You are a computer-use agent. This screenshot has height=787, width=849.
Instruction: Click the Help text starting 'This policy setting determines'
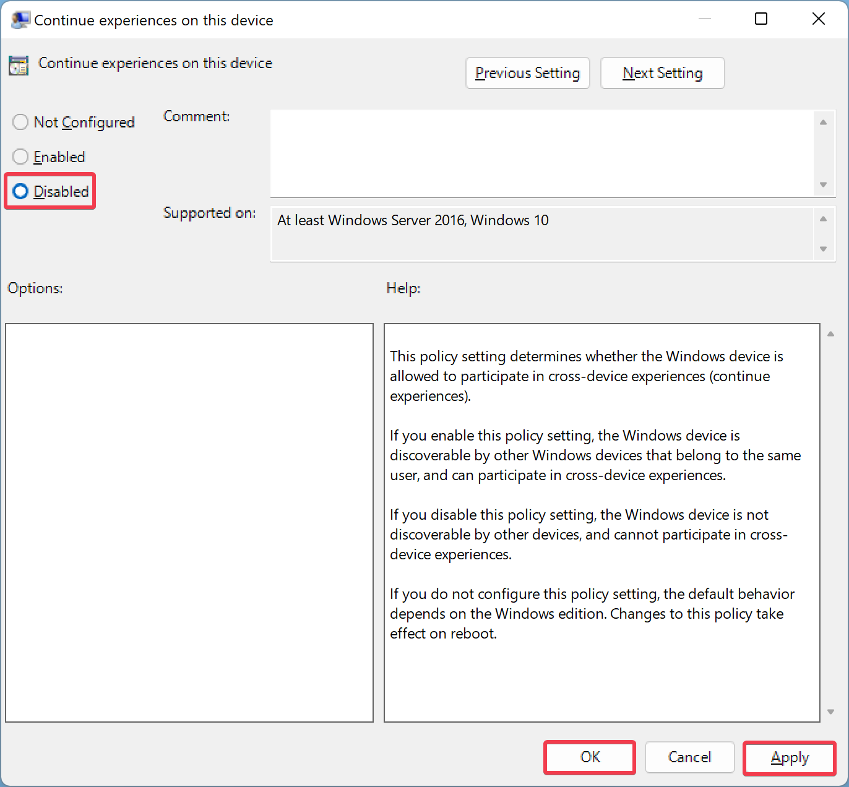[587, 376]
